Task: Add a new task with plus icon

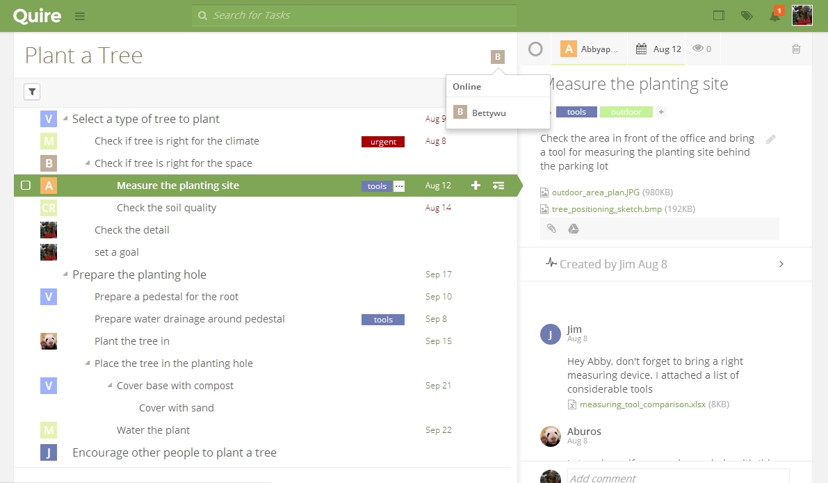Action: (x=476, y=186)
